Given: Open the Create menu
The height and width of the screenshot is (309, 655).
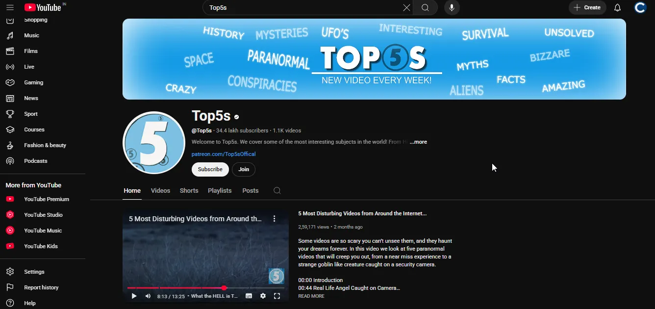Looking at the screenshot, I should [587, 7].
